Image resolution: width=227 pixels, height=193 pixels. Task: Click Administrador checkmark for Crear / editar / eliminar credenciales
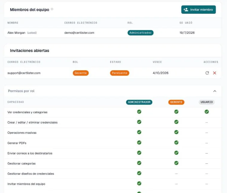point(139,122)
